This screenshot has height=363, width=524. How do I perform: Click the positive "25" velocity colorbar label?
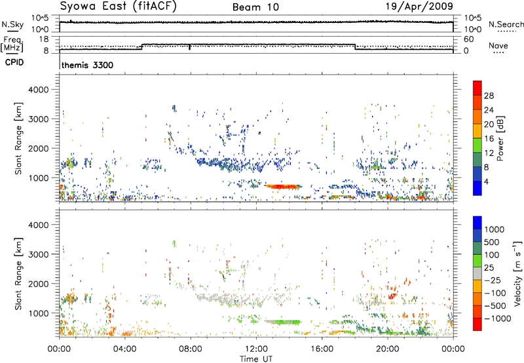coord(489,268)
